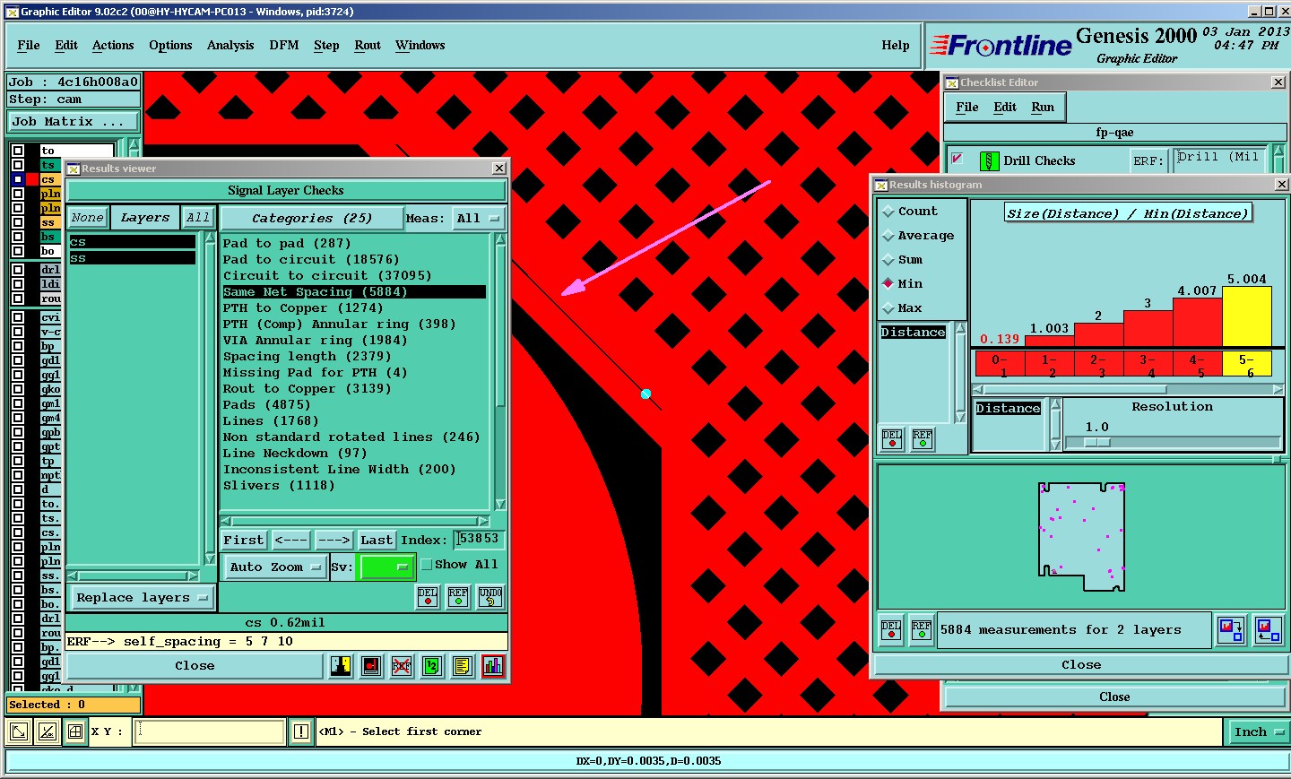Click DEL icon in Results viewer
This screenshot has width=1291, height=779.
point(428,597)
